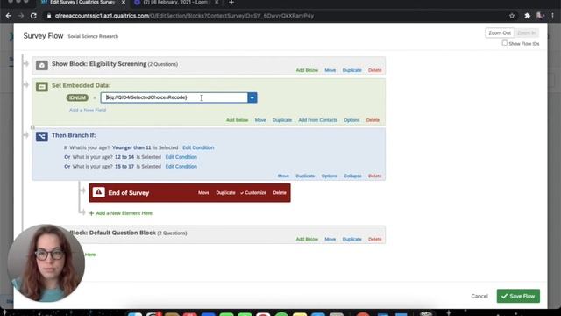The width and height of the screenshot is (561, 316).
Task: Add Below the Default Question Block
Action: [x=307, y=239]
